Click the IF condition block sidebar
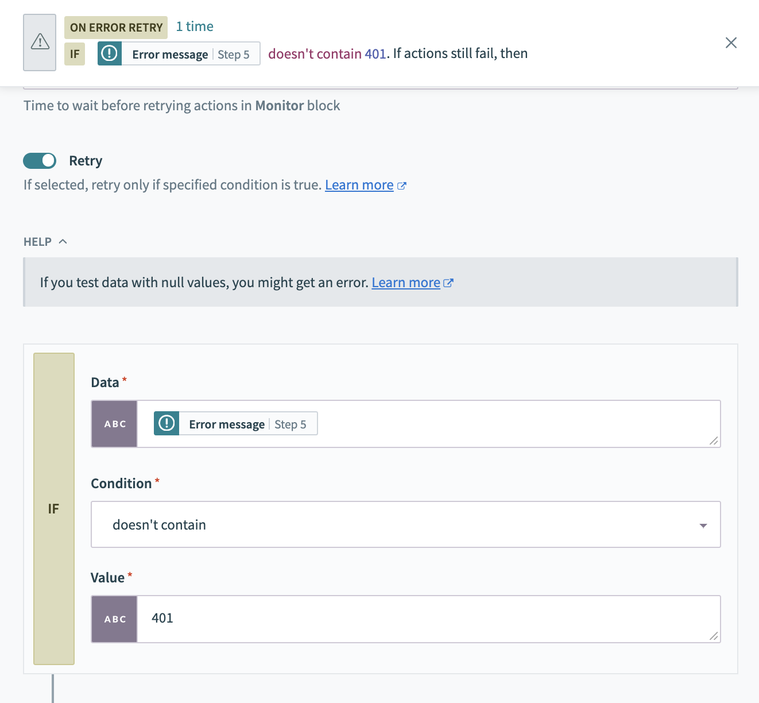Viewport: 759px width, 703px height. pos(54,509)
